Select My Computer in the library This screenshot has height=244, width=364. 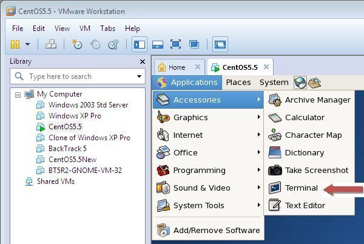59,94
